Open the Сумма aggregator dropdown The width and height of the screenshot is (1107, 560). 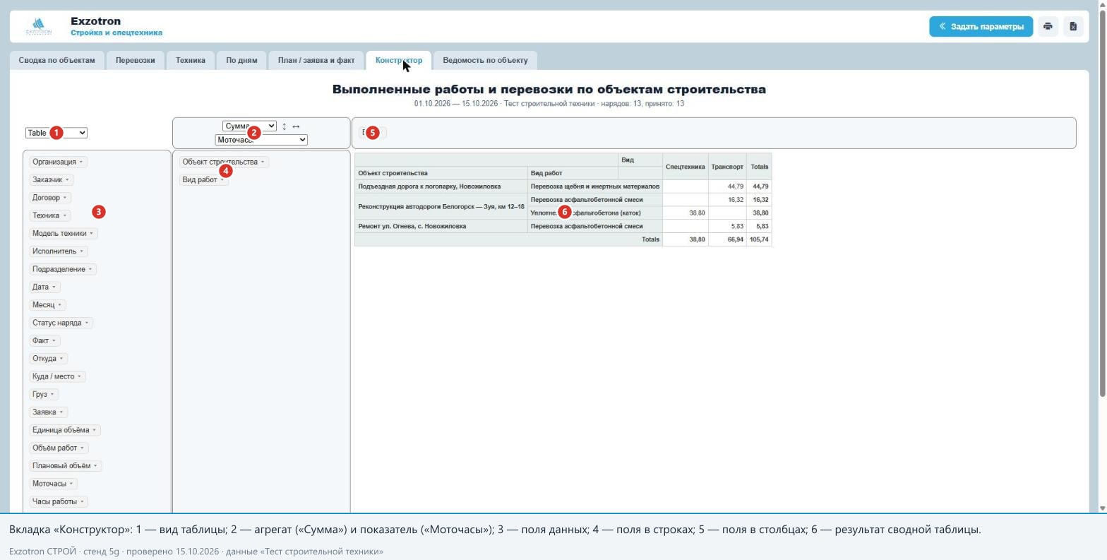click(x=249, y=126)
